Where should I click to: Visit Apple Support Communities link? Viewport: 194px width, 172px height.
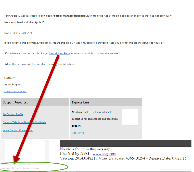[18, 130]
